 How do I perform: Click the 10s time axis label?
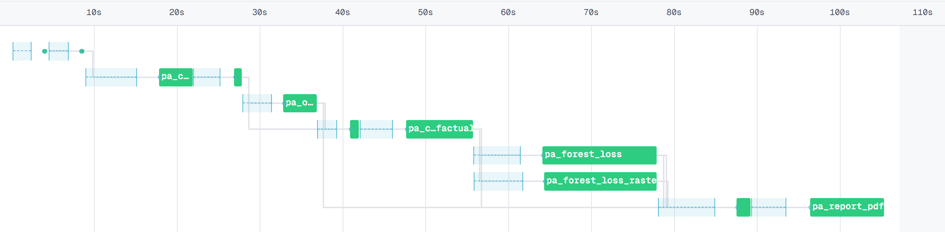[94, 13]
